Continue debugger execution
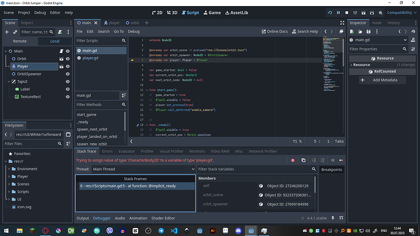This screenshot has width=420, height=236. pos(341,161)
